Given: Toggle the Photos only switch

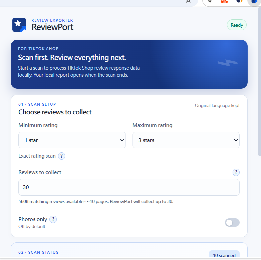Looking at the screenshot, I should pos(232,223).
